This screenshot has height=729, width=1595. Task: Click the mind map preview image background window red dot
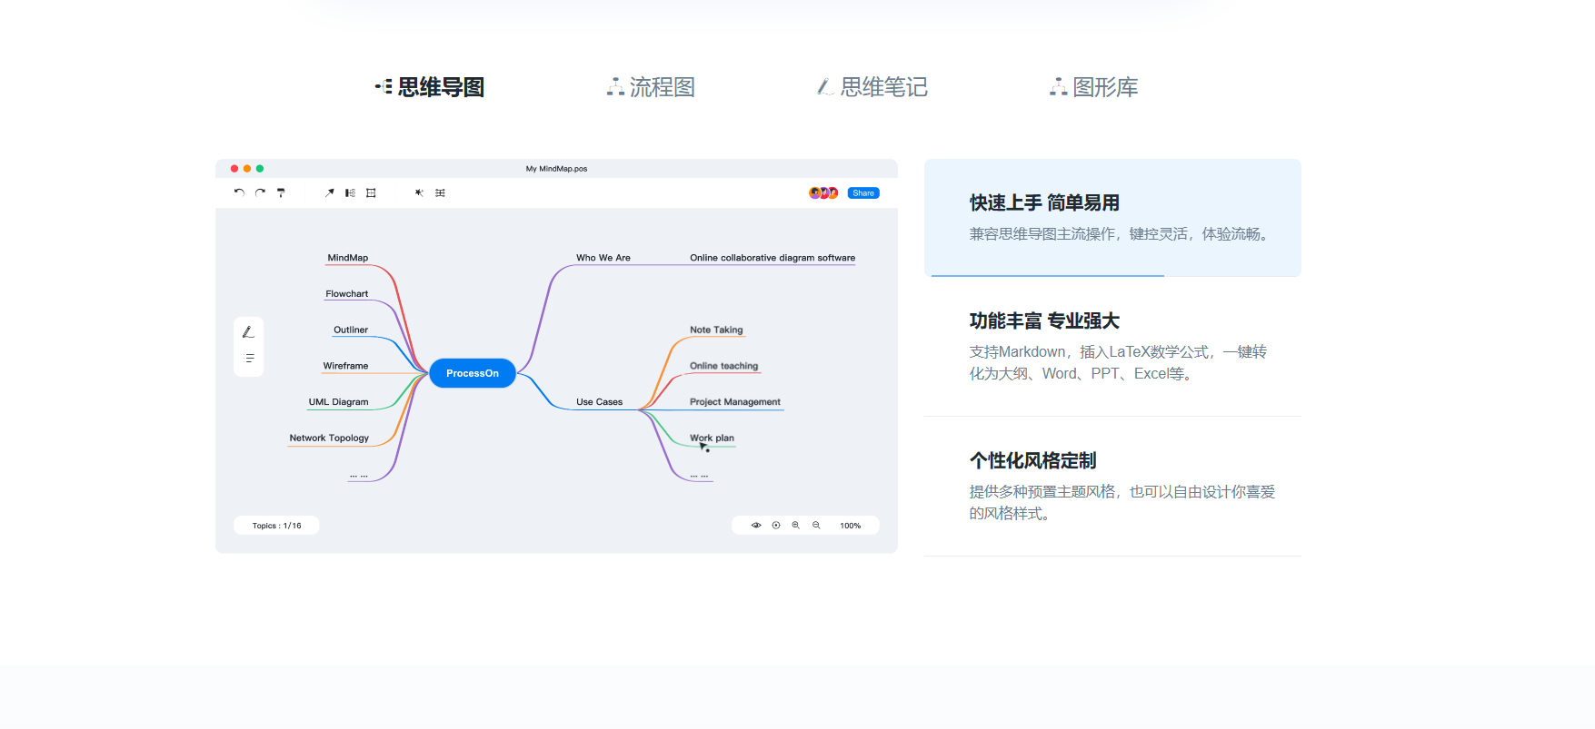(x=234, y=169)
